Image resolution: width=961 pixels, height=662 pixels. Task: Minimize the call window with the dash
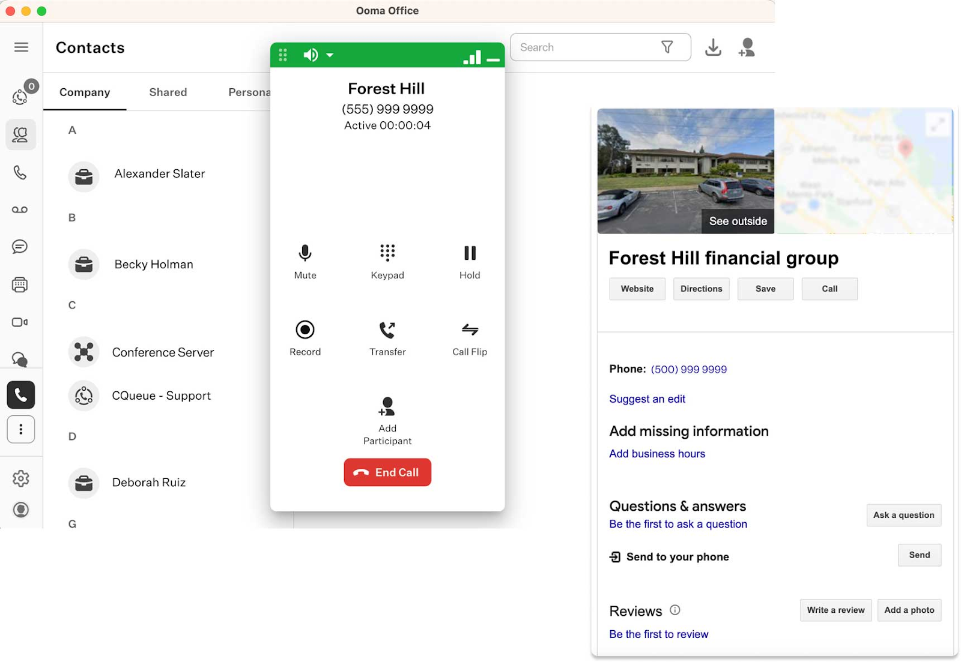pyautogui.click(x=493, y=60)
